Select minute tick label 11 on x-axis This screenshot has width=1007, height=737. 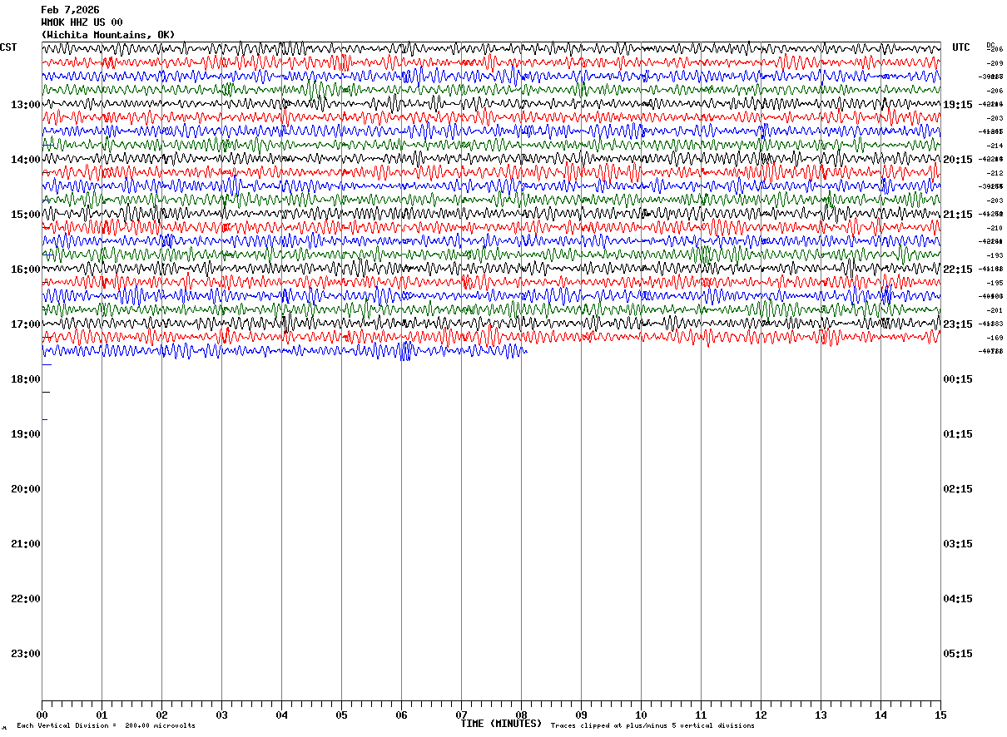coord(701,715)
